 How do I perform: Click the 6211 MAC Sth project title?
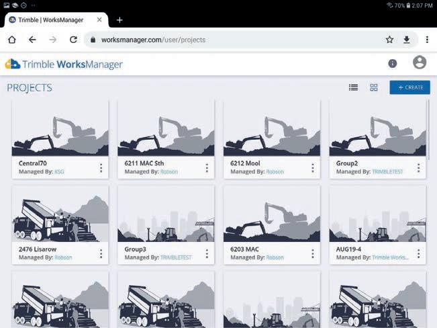(x=144, y=163)
